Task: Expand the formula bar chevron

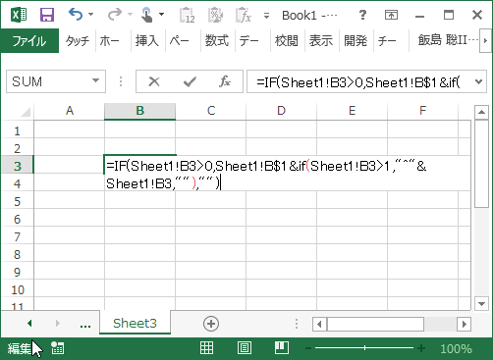Action: (478, 81)
